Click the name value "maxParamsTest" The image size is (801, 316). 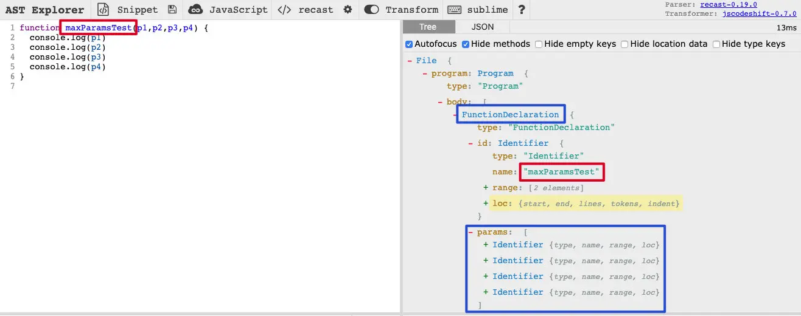[562, 173]
